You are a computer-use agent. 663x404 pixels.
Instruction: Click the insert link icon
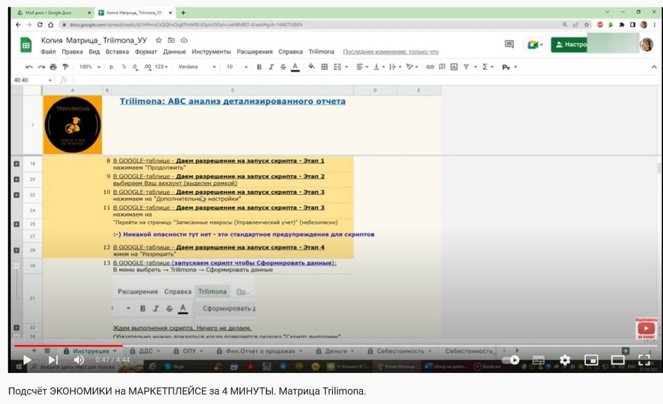pos(430,67)
